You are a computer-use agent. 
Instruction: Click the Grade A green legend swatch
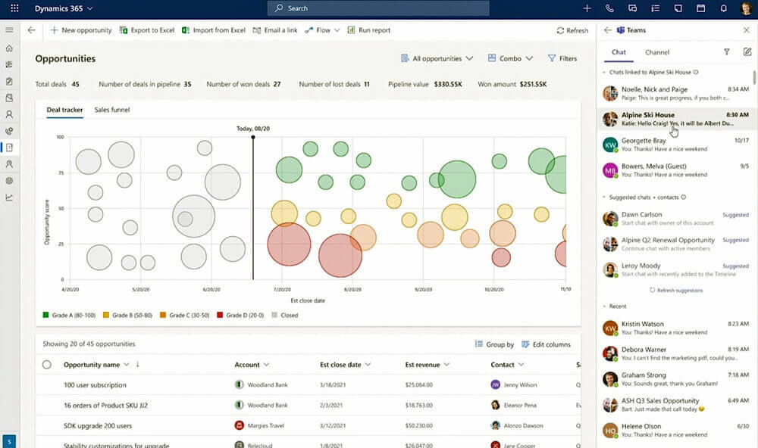[x=45, y=315]
